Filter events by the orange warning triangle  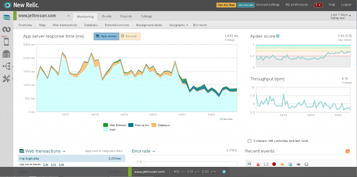[282, 164]
